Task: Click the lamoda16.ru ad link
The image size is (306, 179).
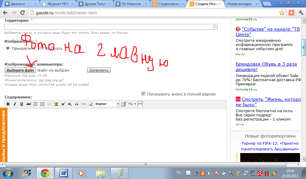Action: click(246, 89)
